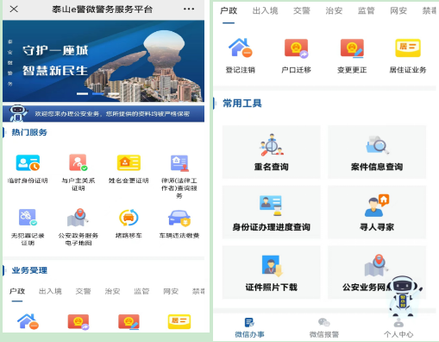Click the 常用工具 section heading
The image size is (439, 342).
tap(242, 104)
